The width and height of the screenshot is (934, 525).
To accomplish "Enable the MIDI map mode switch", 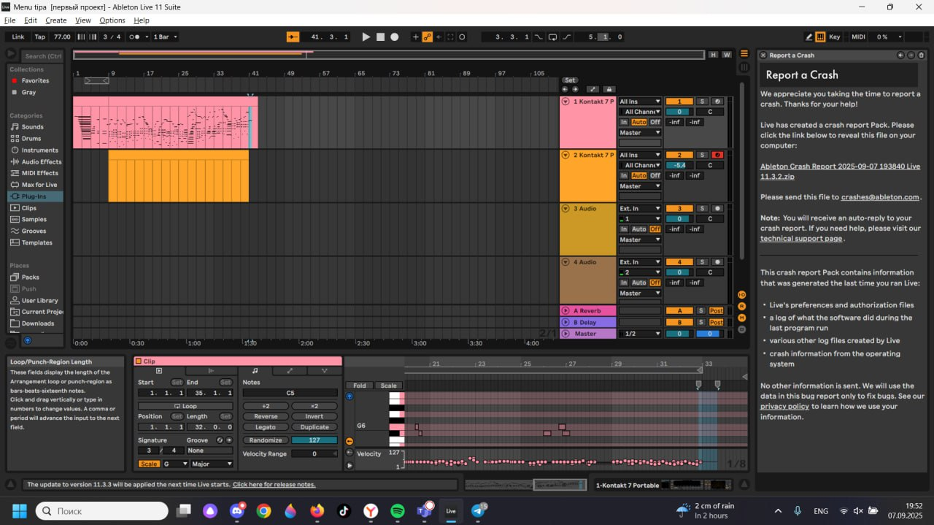I will [858, 37].
